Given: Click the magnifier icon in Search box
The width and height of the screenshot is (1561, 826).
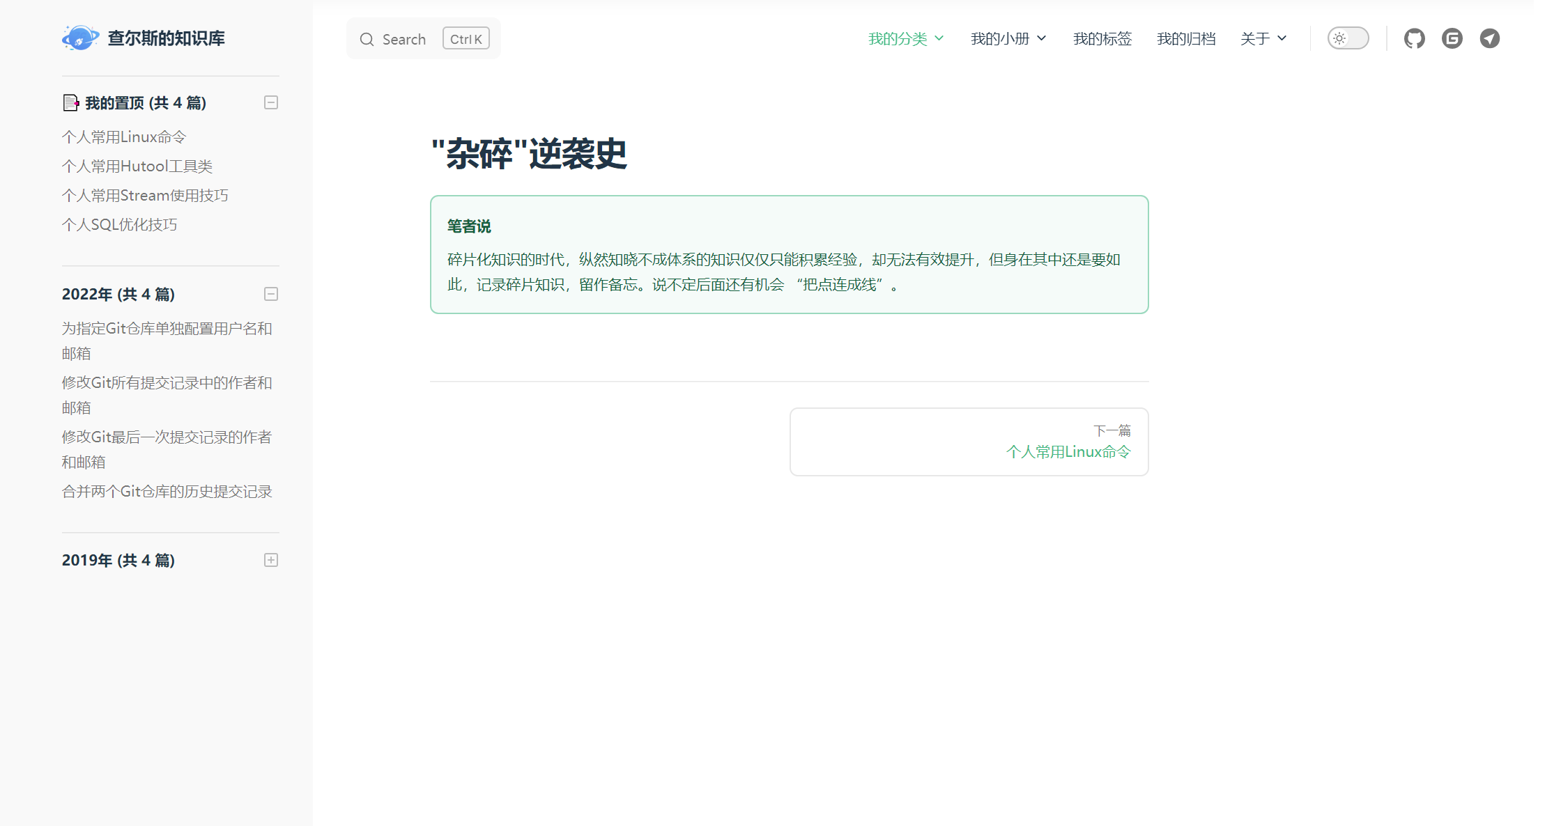Looking at the screenshot, I should click(367, 39).
